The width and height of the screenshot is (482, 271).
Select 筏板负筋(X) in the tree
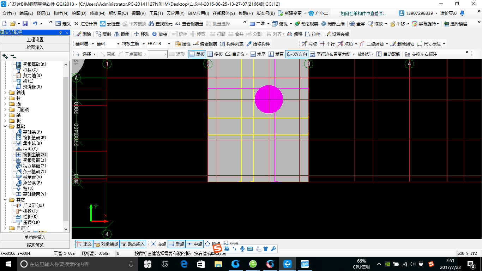(31, 160)
